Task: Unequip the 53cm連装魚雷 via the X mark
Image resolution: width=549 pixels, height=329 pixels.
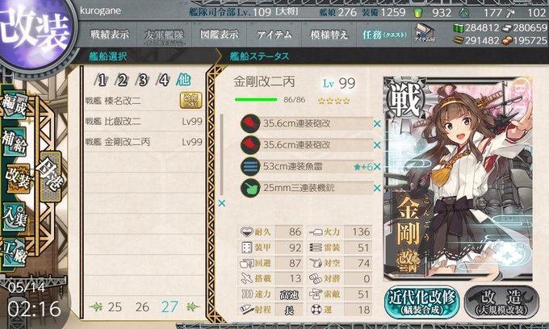Action: pyautogui.click(x=377, y=167)
